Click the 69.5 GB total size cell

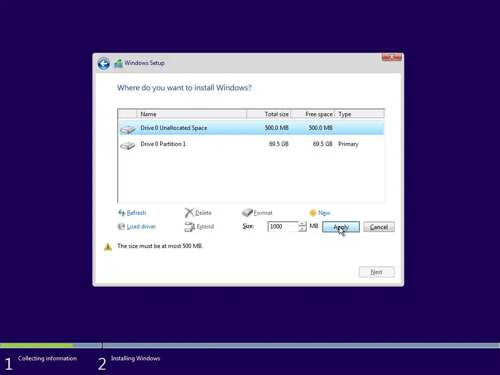point(278,144)
